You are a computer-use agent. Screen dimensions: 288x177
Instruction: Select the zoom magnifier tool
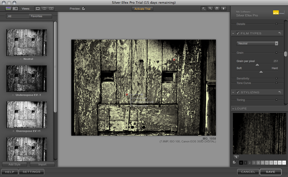(x=210, y=9)
